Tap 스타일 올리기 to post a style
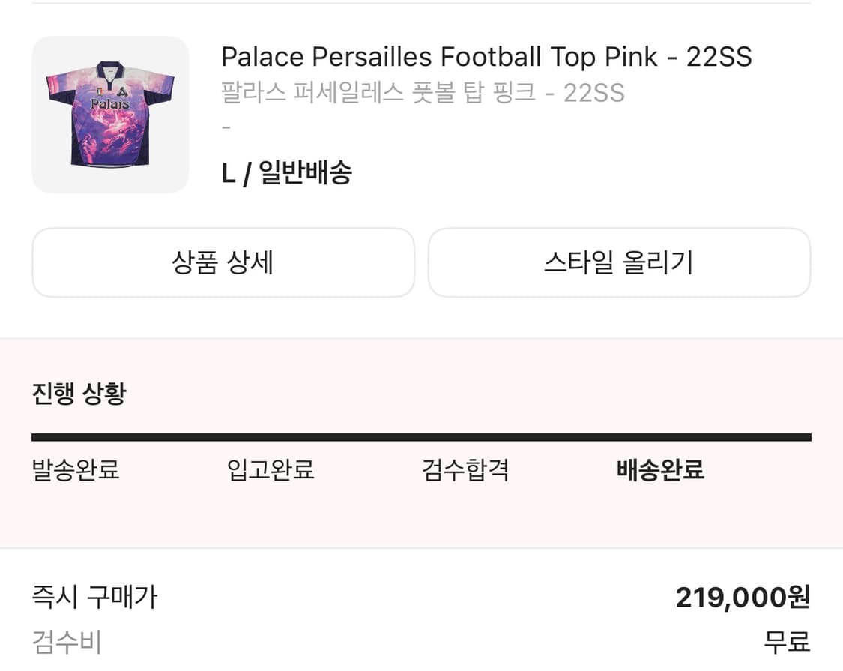 (618, 262)
